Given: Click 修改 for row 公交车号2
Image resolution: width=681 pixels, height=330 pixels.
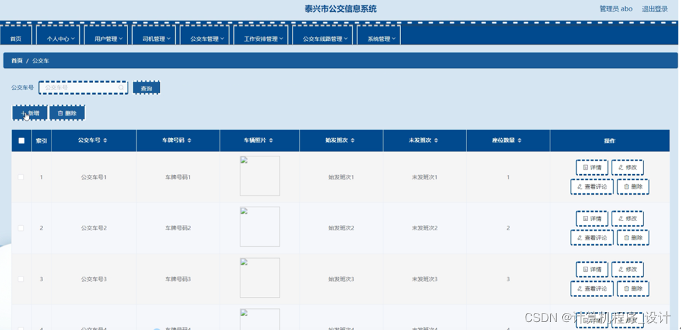Looking at the screenshot, I should pos(627,218).
